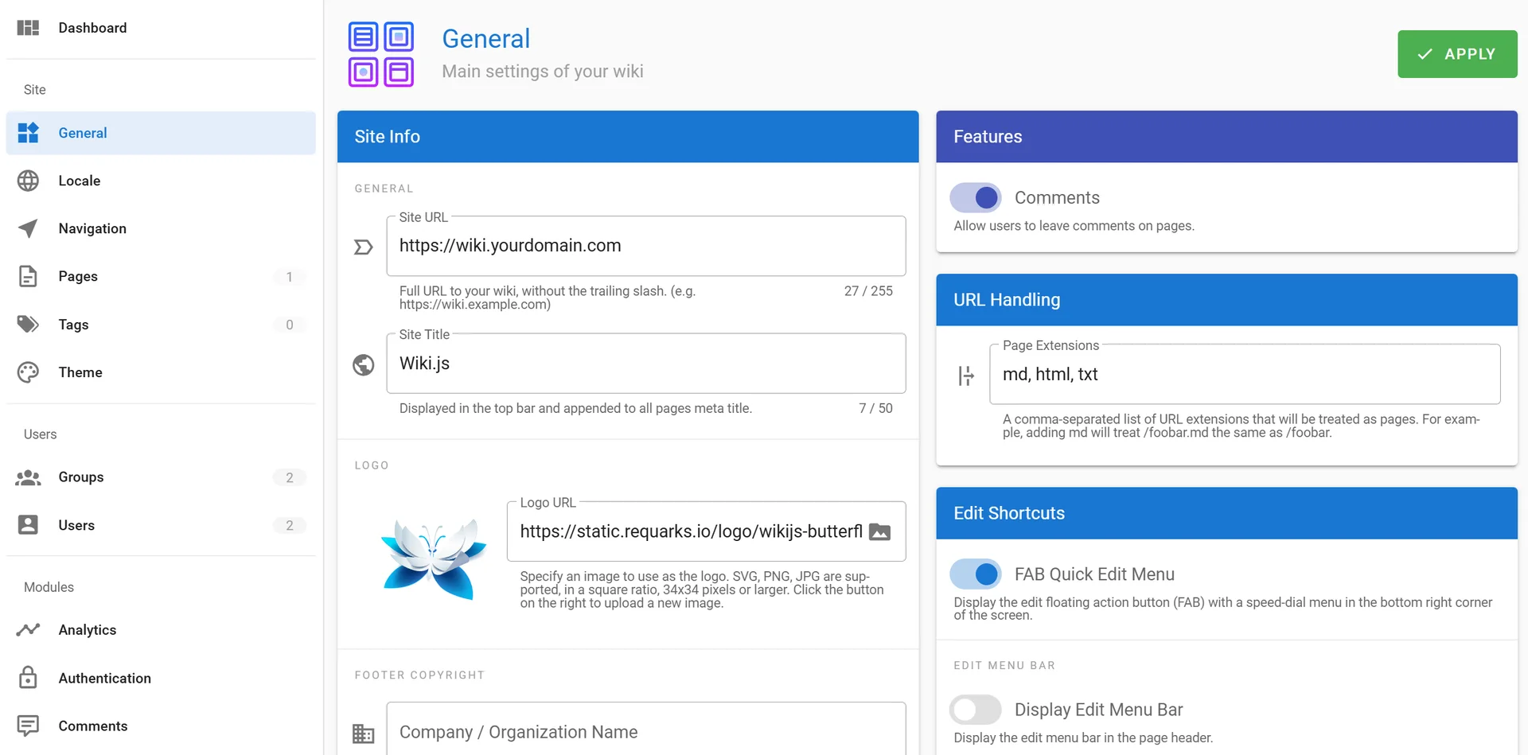Click the Groups count badge

(290, 477)
